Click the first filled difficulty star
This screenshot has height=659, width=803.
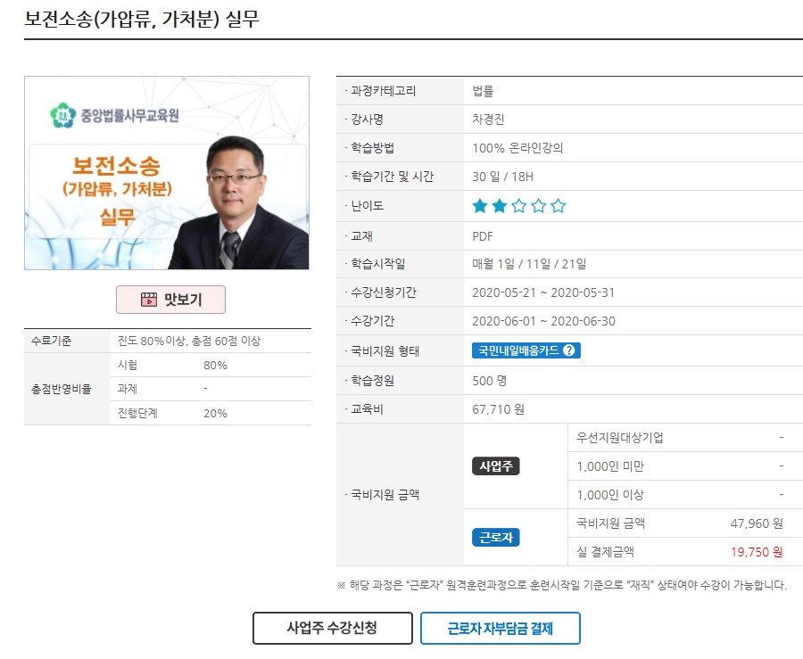tap(480, 206)
